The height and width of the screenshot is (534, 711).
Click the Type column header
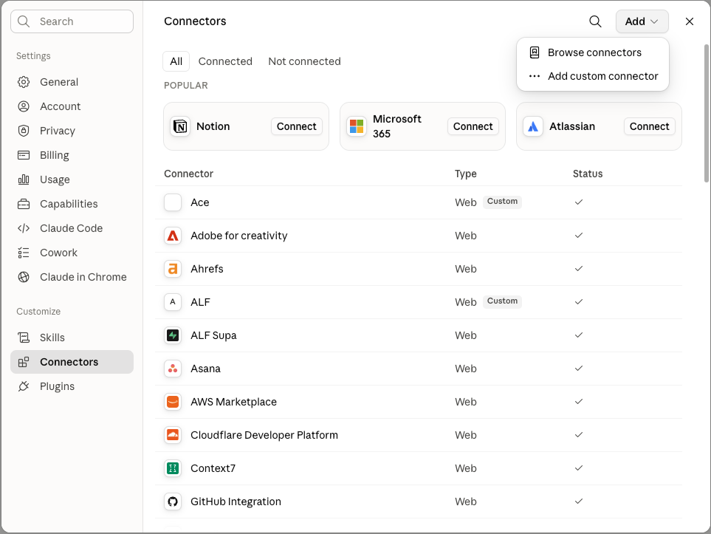point(466,174)
